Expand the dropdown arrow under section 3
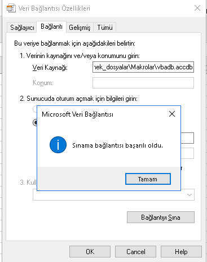This screenshot has width=207, height=262. (190, 195)
